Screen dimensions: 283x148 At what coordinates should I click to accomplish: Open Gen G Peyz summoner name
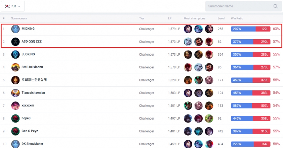tap(30, 131)
